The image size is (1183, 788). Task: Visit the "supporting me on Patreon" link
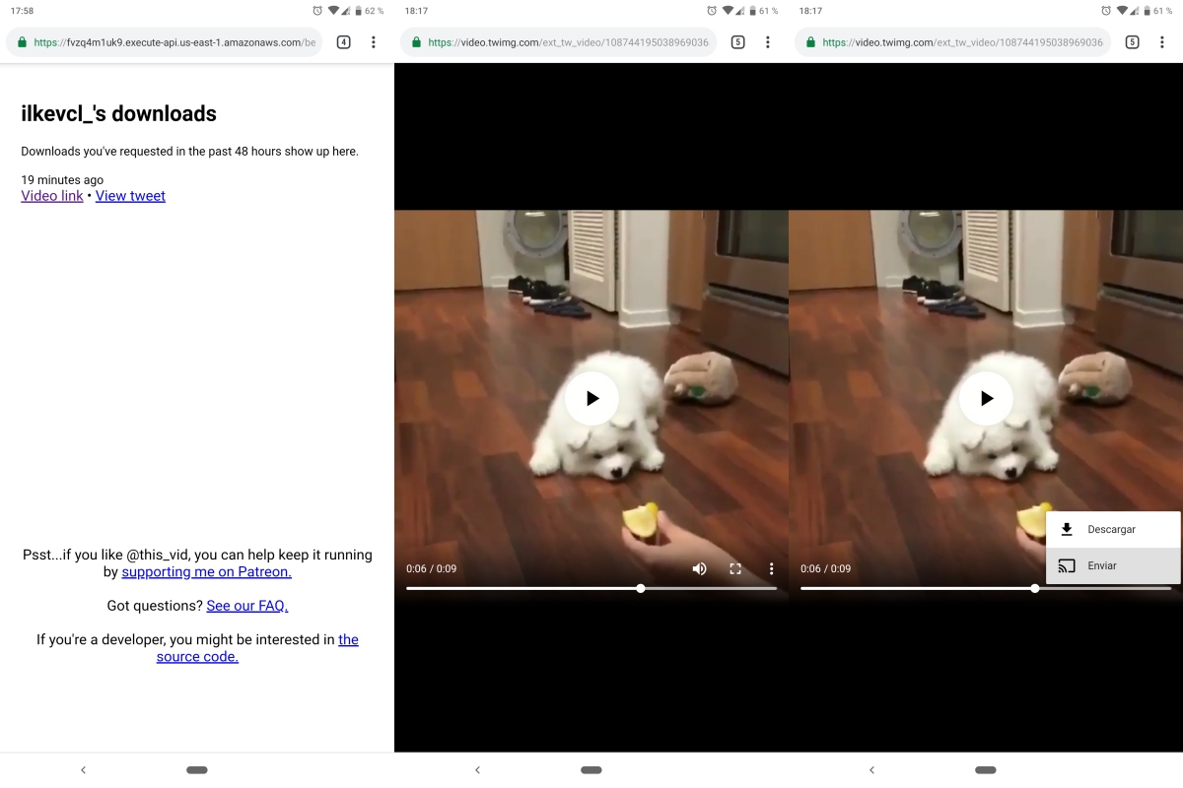(x=206, y=572)
